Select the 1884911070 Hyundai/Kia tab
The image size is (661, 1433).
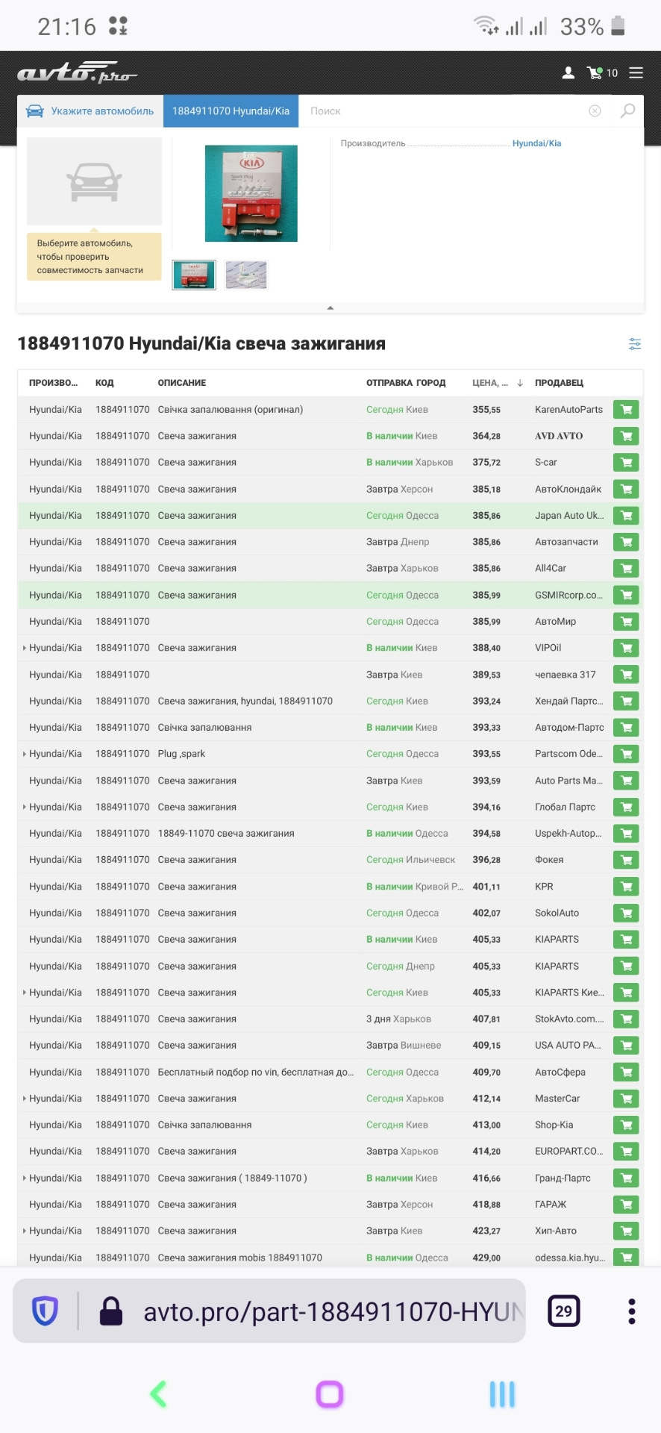click(231, 110)
